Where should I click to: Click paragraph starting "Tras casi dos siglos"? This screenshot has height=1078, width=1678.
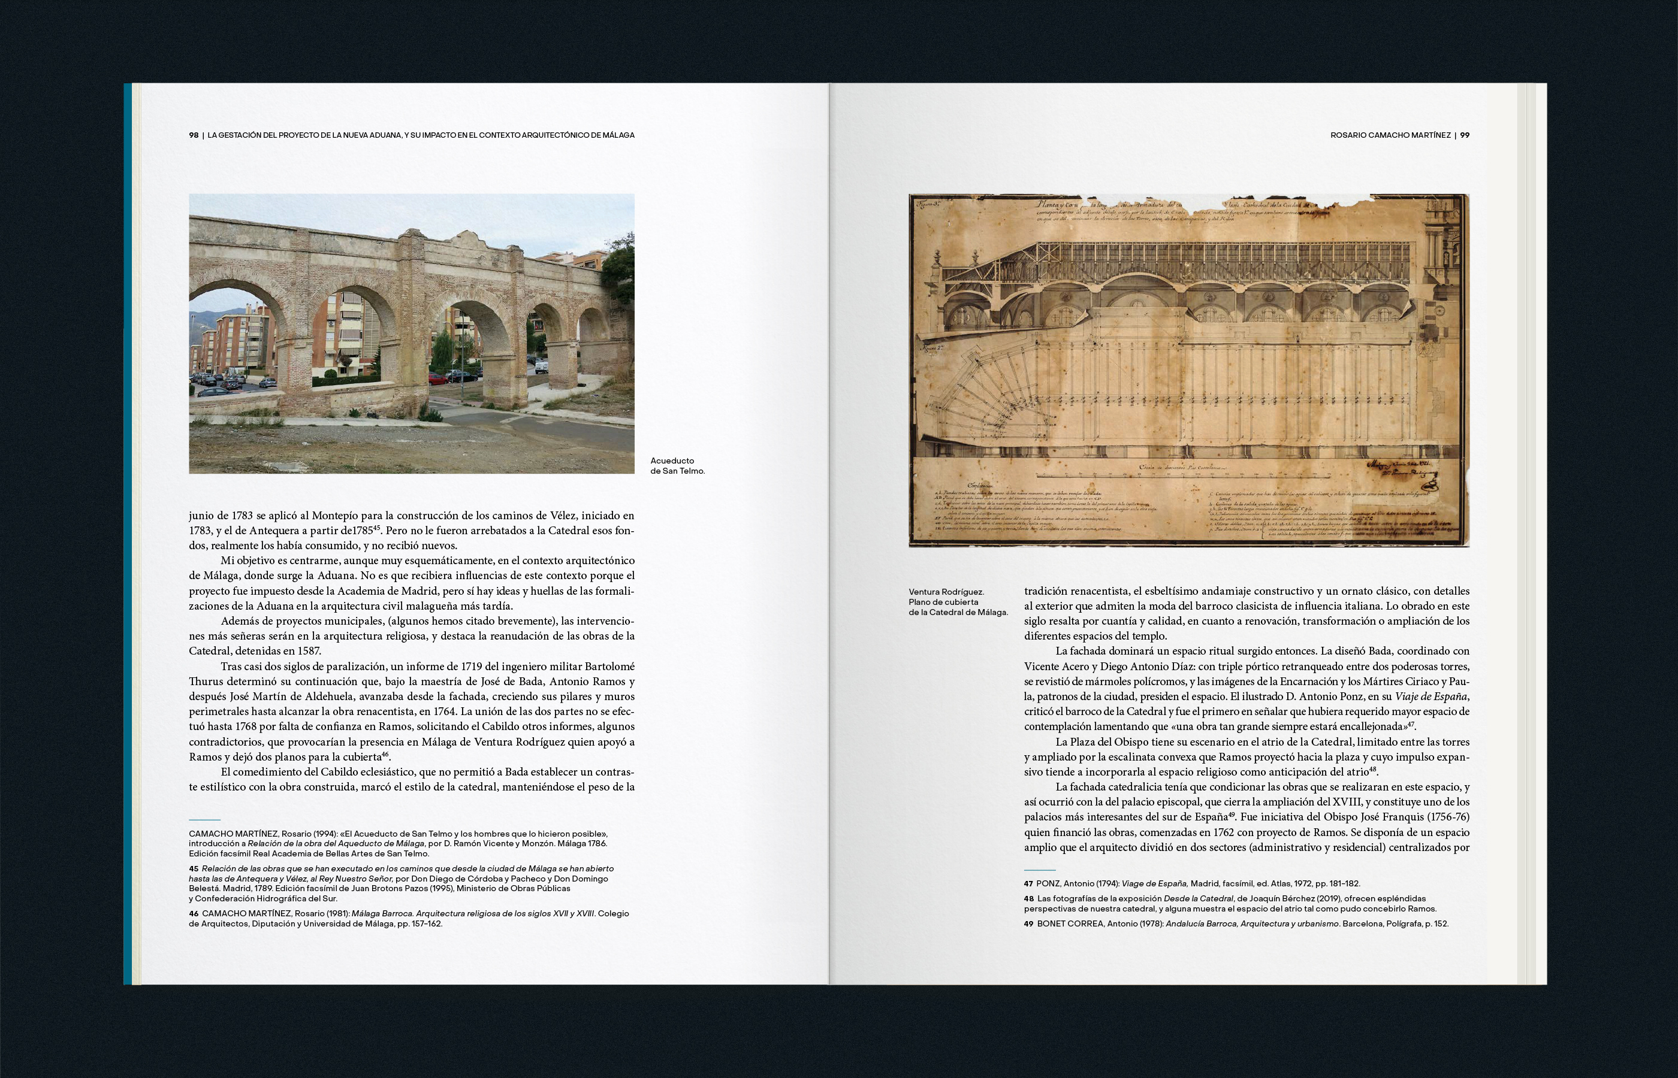tap(412, 711)
